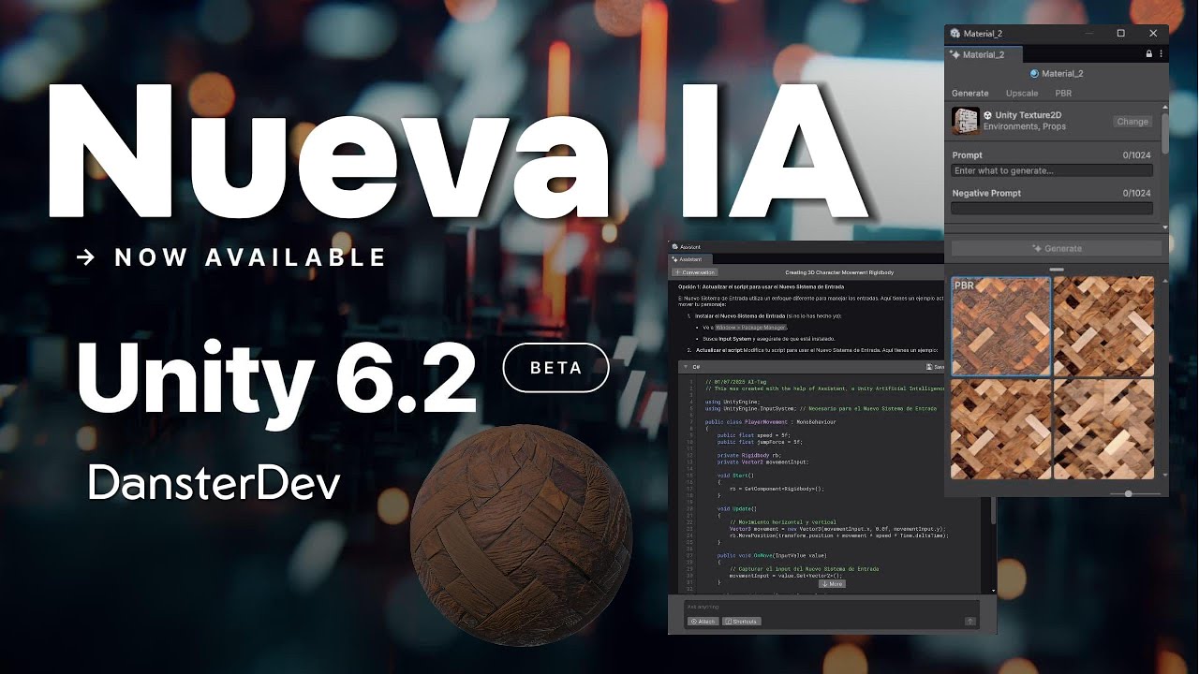Click the Change model button

click(x=1132, y=122)
